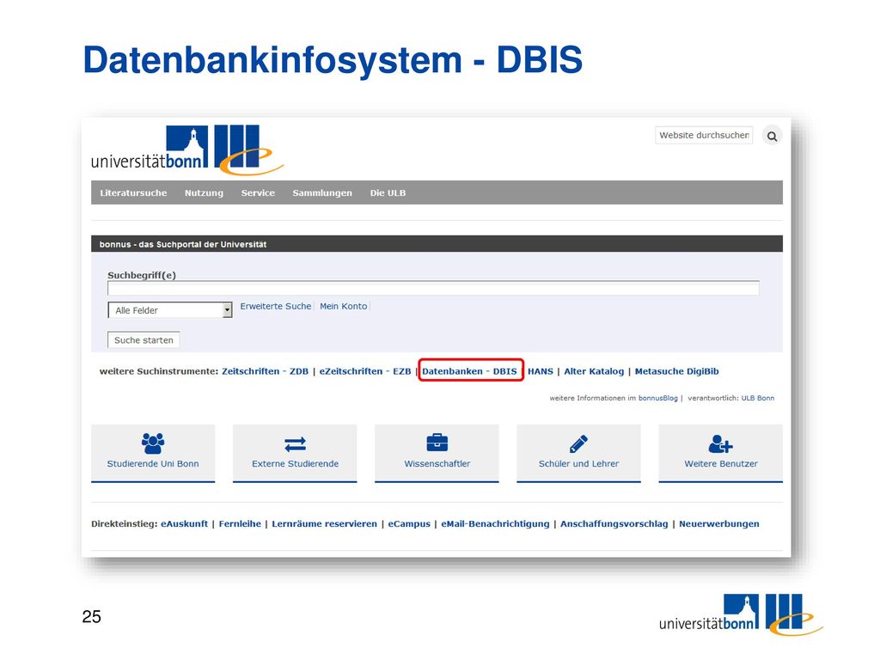
Task: Open the Lernräume reservieren link
Action: point(324,524)
